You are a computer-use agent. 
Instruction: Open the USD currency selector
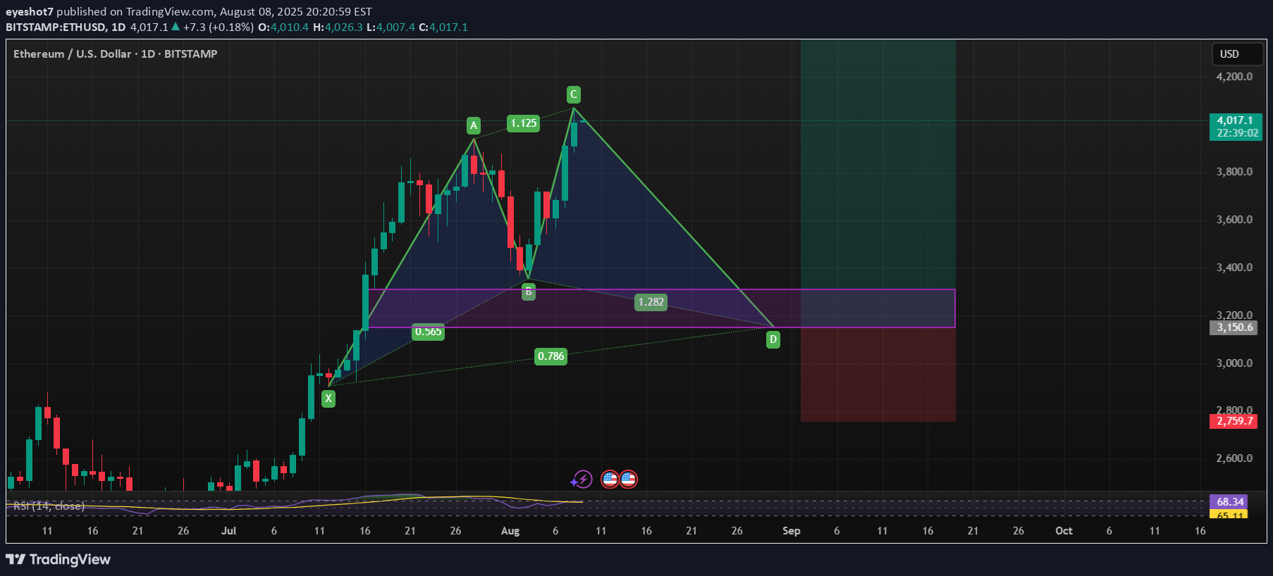pyautogui.click(x=1236, y=54)
